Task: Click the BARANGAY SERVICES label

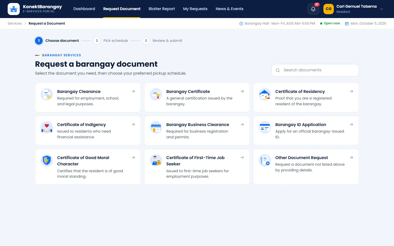Action: (62, 55)
